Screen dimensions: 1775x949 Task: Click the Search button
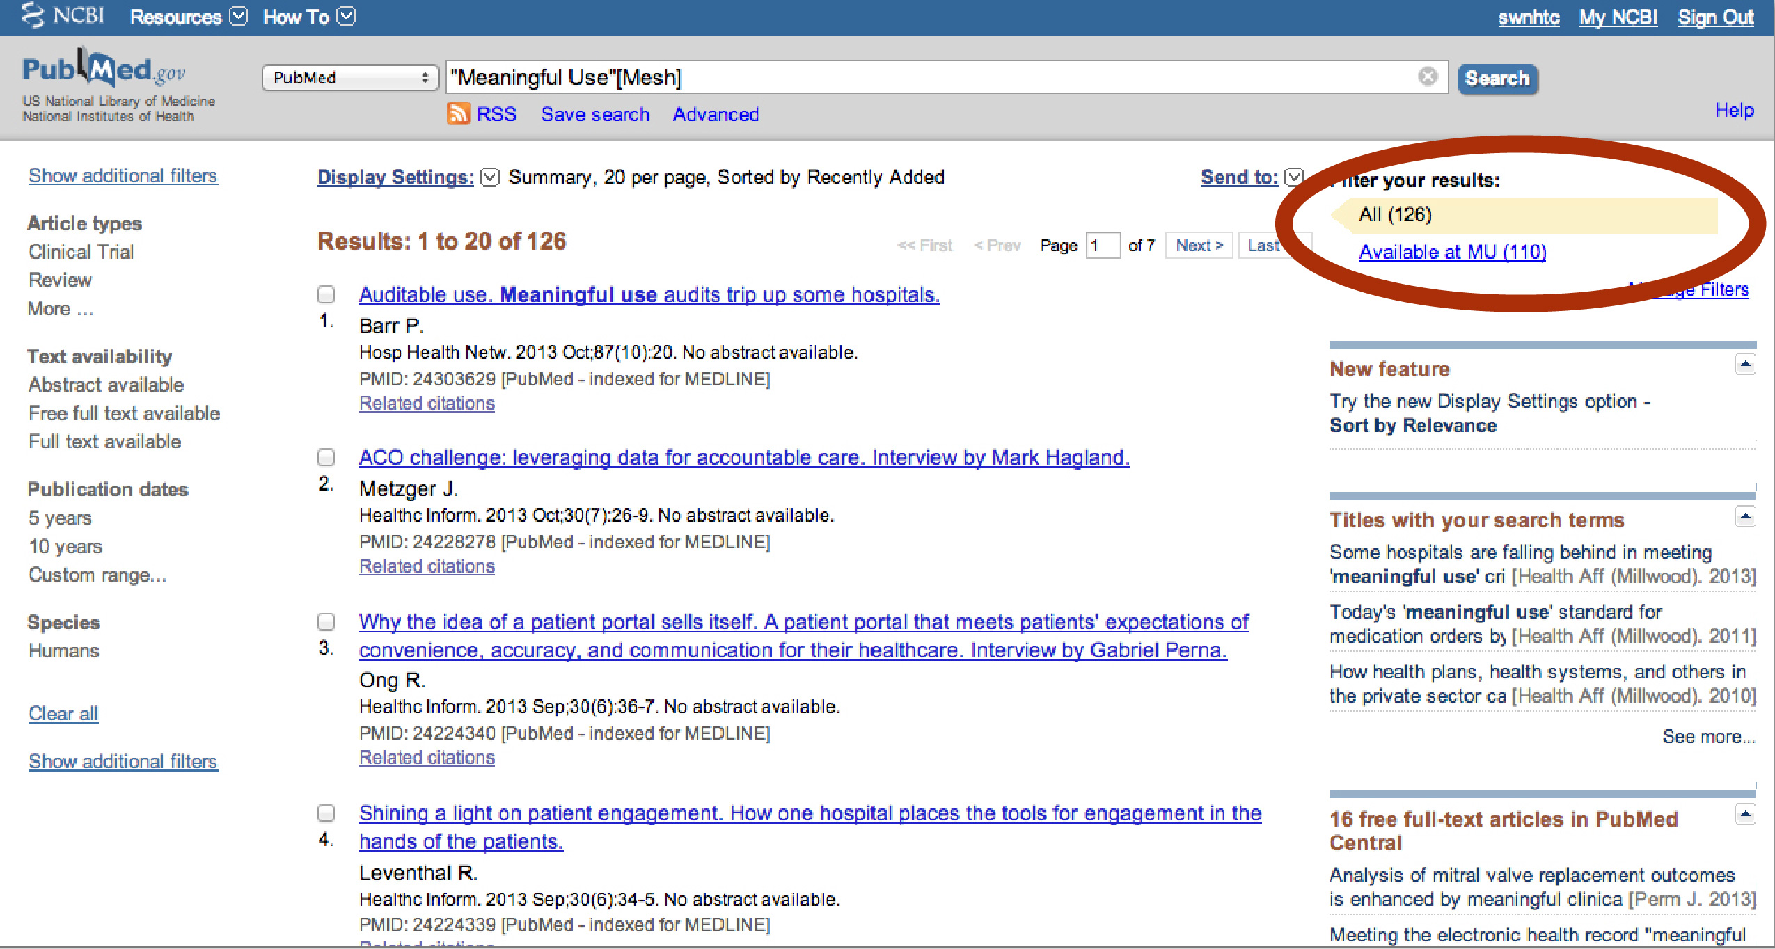pos(1497,78)
